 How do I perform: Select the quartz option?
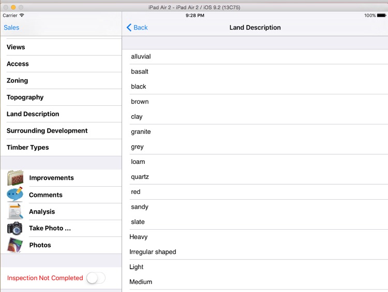pyautogui.click(x=255, y=177)
